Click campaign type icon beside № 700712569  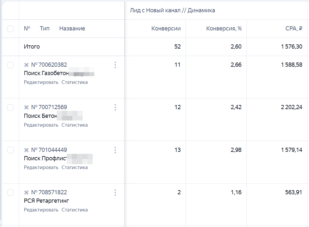click(26, 107)
